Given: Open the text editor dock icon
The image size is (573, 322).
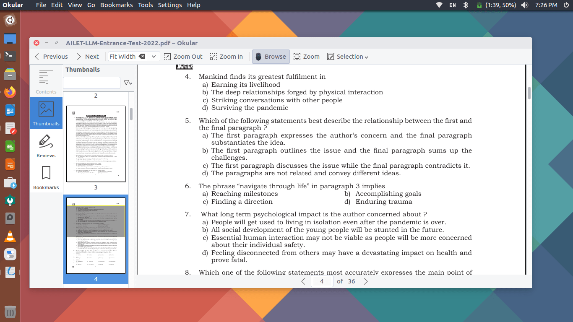Looking at the screenshot, I should tap(10, 128).
